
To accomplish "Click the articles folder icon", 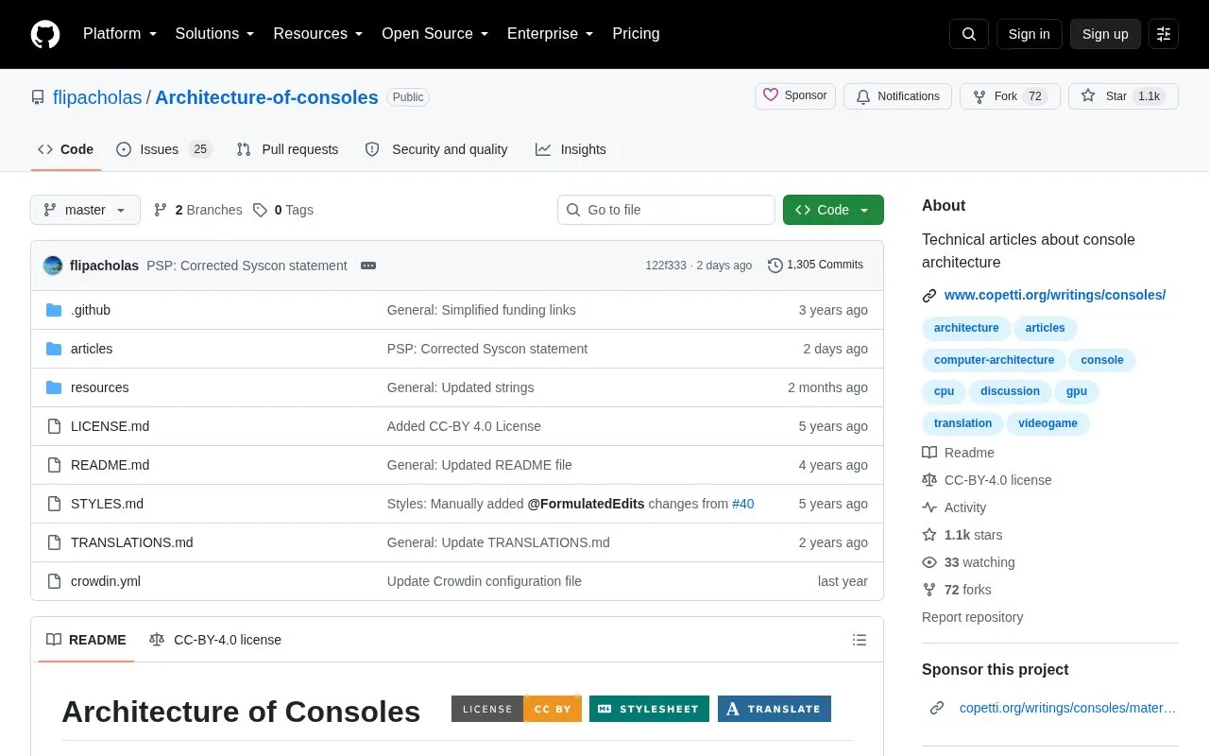I will (x=54, y=349).
